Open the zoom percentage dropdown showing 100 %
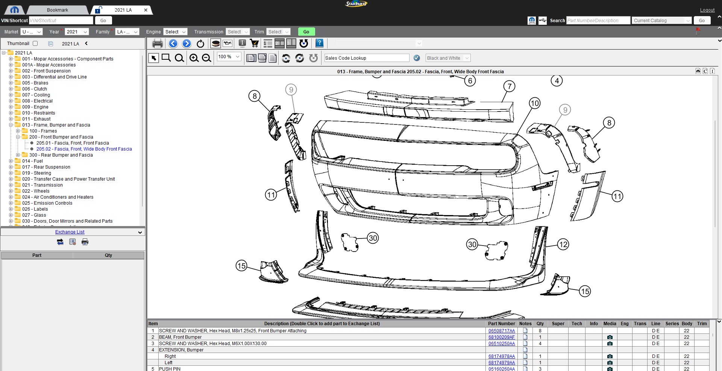The image size is (722, 371). (229, 57)
